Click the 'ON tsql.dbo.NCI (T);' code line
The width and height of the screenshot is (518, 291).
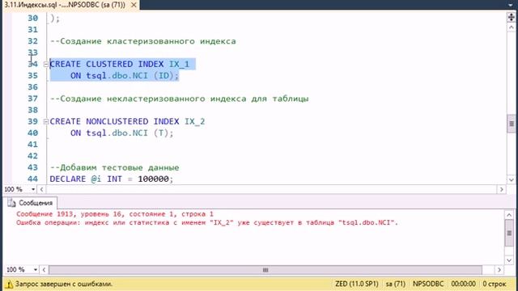click(x=121, y=133)
